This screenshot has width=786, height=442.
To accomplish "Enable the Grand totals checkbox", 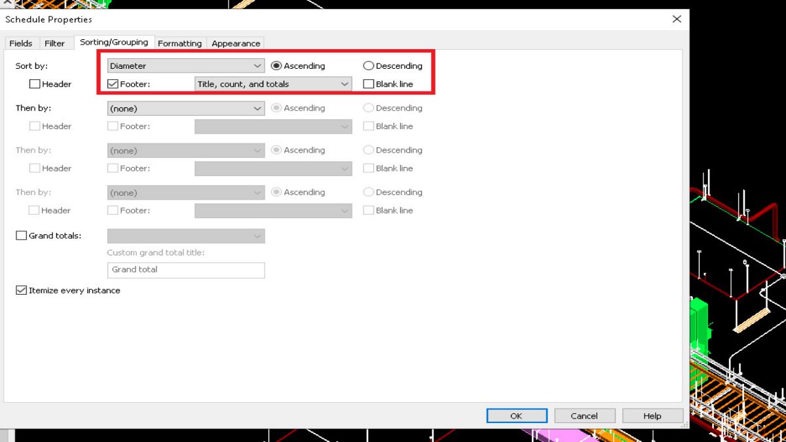I will [x=22, y=236].
